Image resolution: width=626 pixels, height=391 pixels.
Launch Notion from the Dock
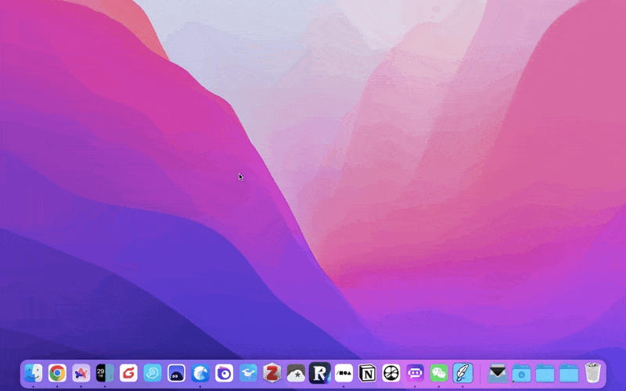tap(367, 374)
